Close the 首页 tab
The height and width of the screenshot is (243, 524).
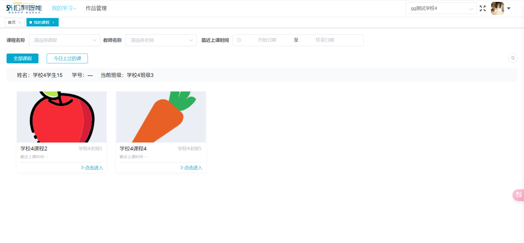20,23
